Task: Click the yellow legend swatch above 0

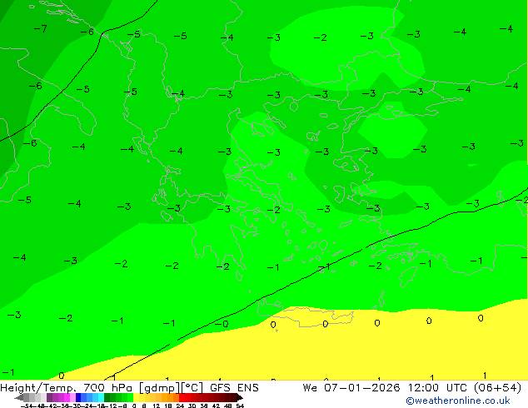Action: (x=136, y=397)
